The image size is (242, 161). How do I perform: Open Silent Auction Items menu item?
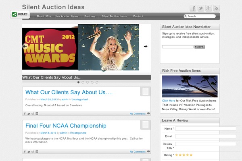(114, 17)
